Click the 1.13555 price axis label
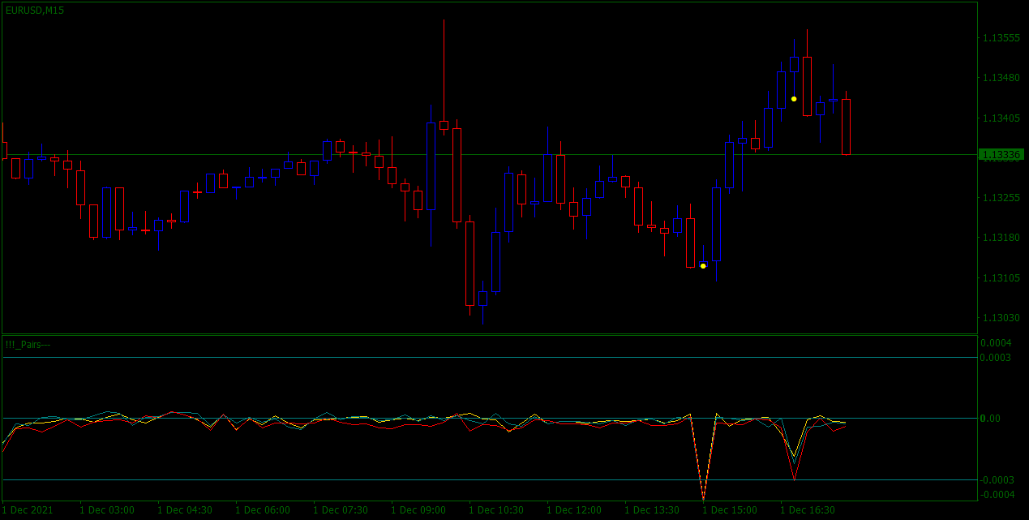The image size is (1029, 520). 1001,38
